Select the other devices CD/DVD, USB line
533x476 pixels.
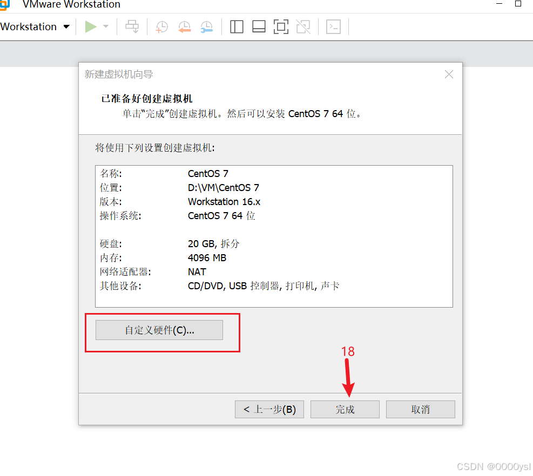(264, 285)
